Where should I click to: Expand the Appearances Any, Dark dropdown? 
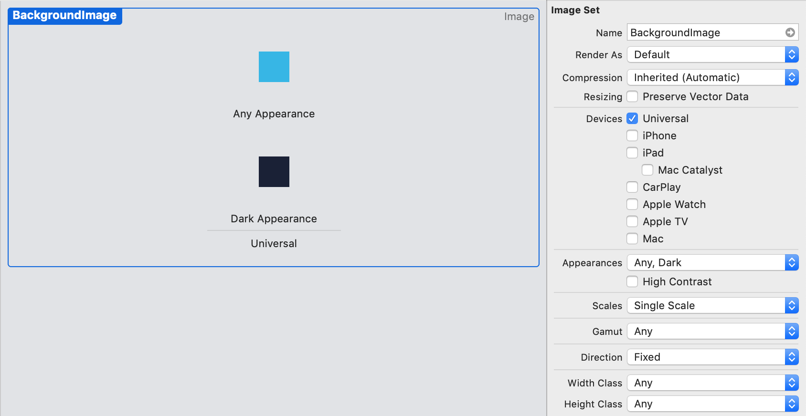point(713,262)
